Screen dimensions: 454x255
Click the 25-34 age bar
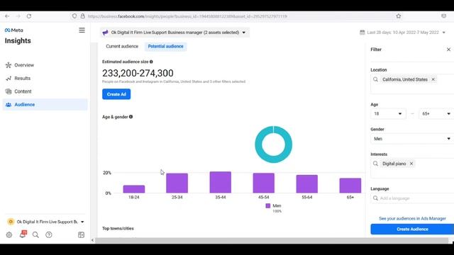click(177, 183)
